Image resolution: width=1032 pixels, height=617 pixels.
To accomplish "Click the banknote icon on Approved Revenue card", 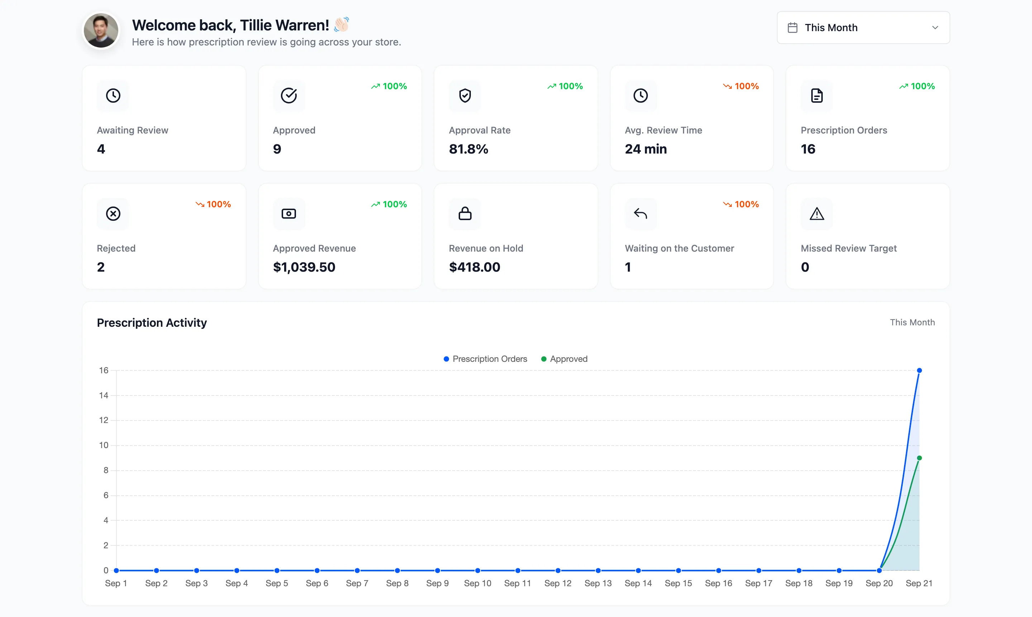I will pyautogui.click(x=289, y=214).
